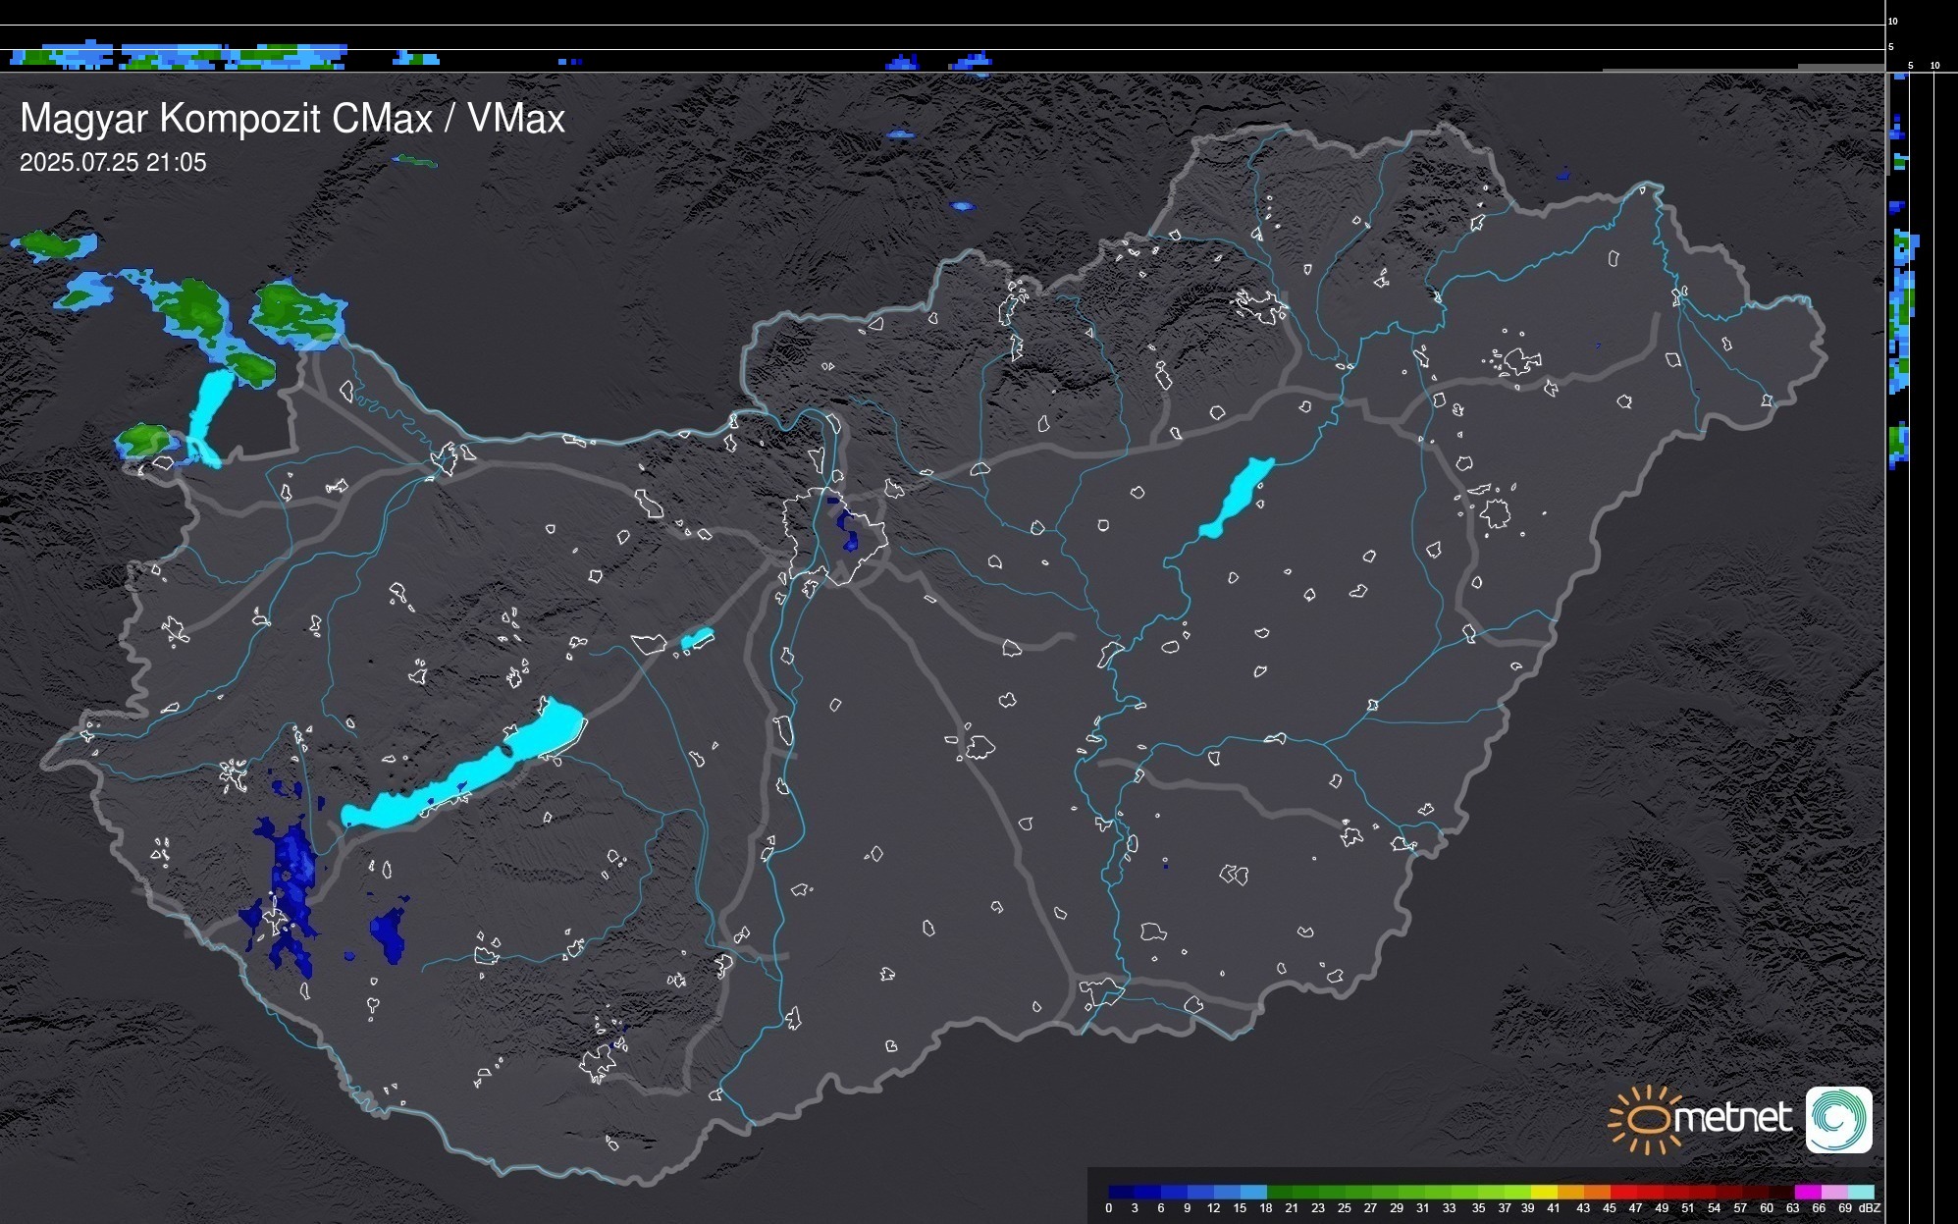The height and width of the screenshot is (1224, 1958).
Task: Click the metnet wordmark text
Action: point(1732,1118)
